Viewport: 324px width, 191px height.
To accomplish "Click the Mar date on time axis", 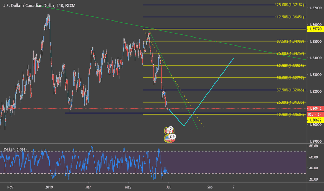I will [x=88, y=187].
